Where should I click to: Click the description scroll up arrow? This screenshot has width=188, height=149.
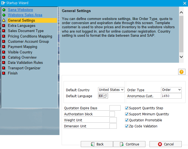click(181, 12)
